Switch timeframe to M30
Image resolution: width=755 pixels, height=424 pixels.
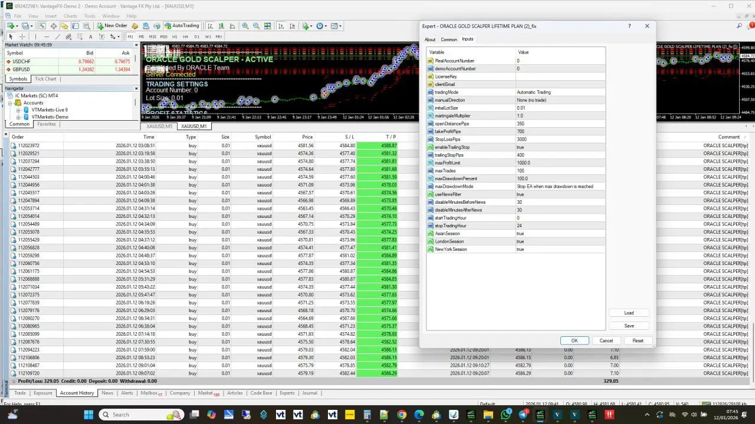tap(163, 37)
